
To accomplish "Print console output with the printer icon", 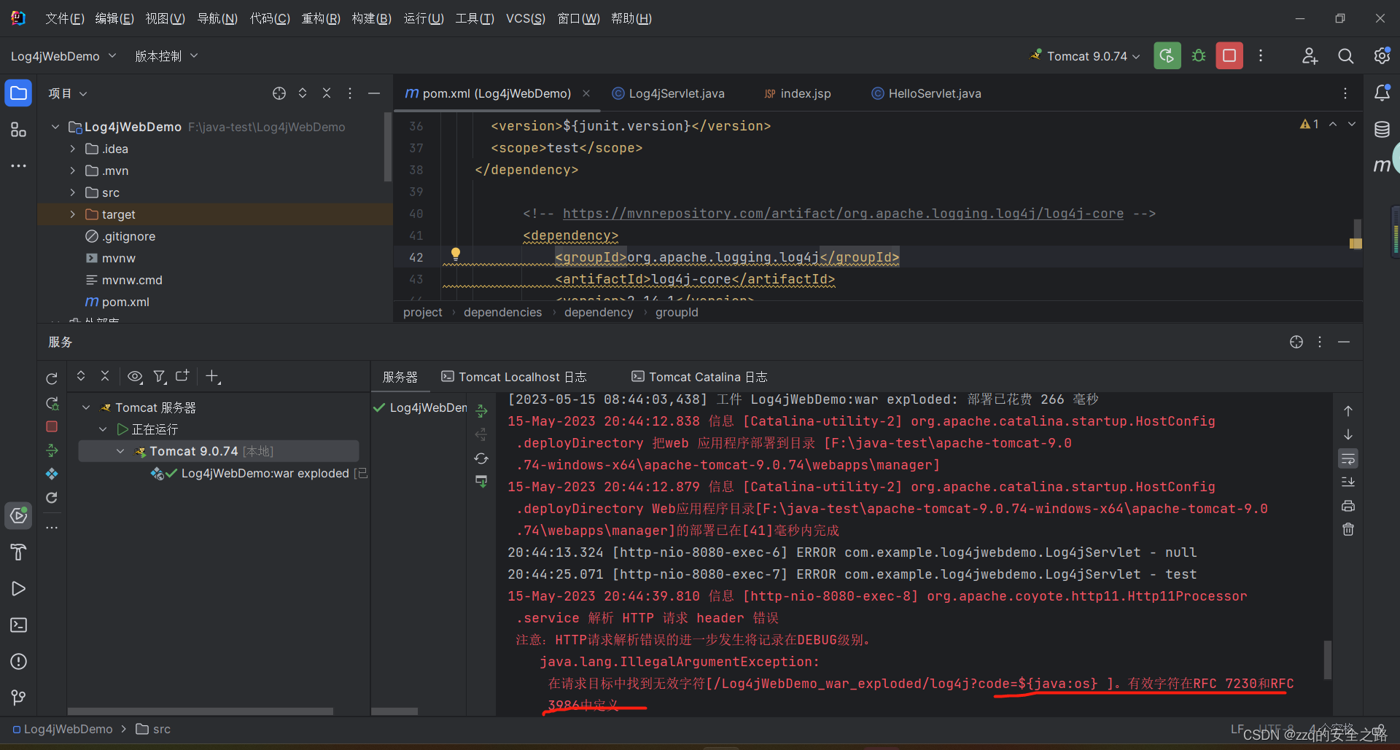I will click(1348, 506).
